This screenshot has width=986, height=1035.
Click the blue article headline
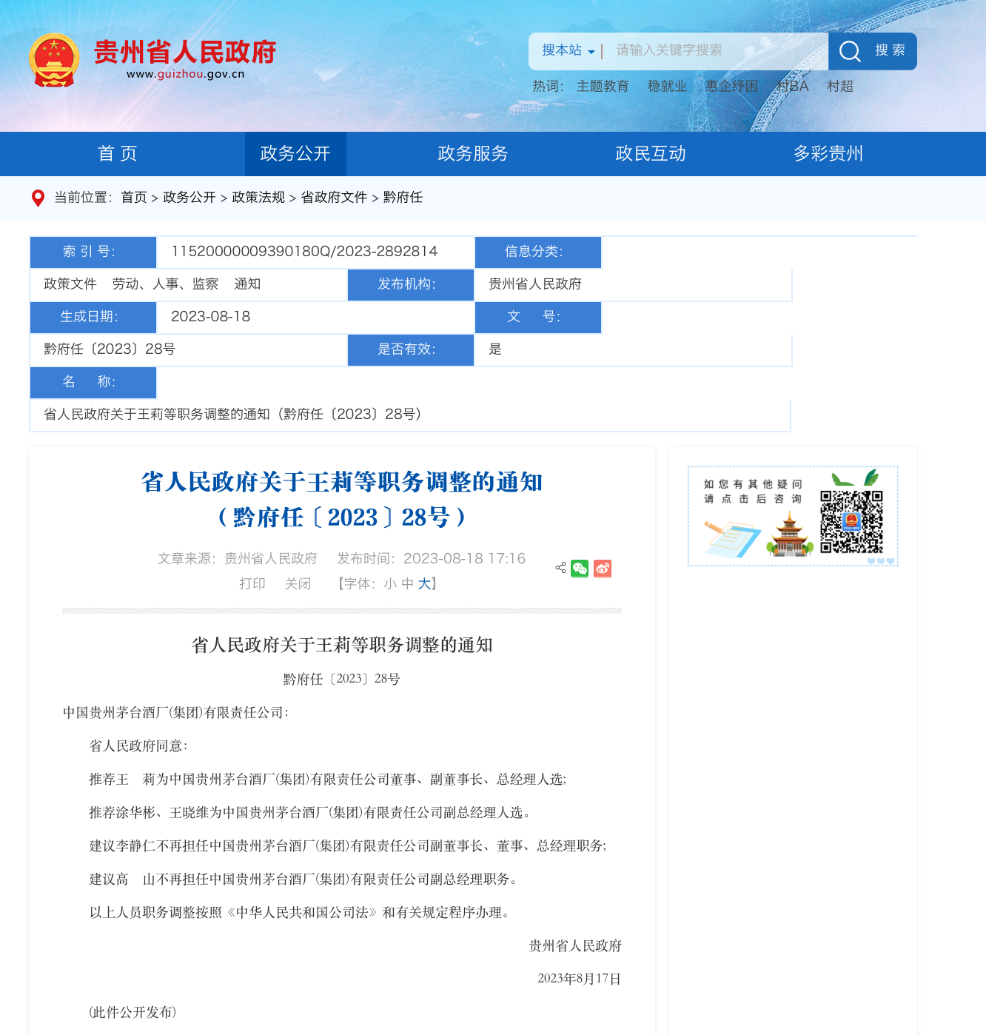(x=342, y=500)
